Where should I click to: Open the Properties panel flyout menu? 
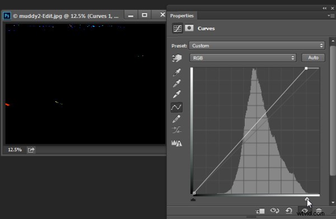point(331,16)
